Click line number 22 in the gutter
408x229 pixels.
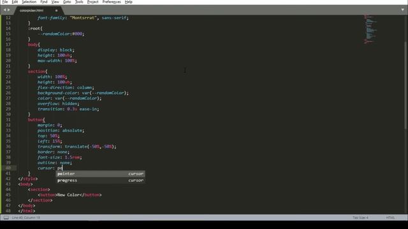point(8,71)
